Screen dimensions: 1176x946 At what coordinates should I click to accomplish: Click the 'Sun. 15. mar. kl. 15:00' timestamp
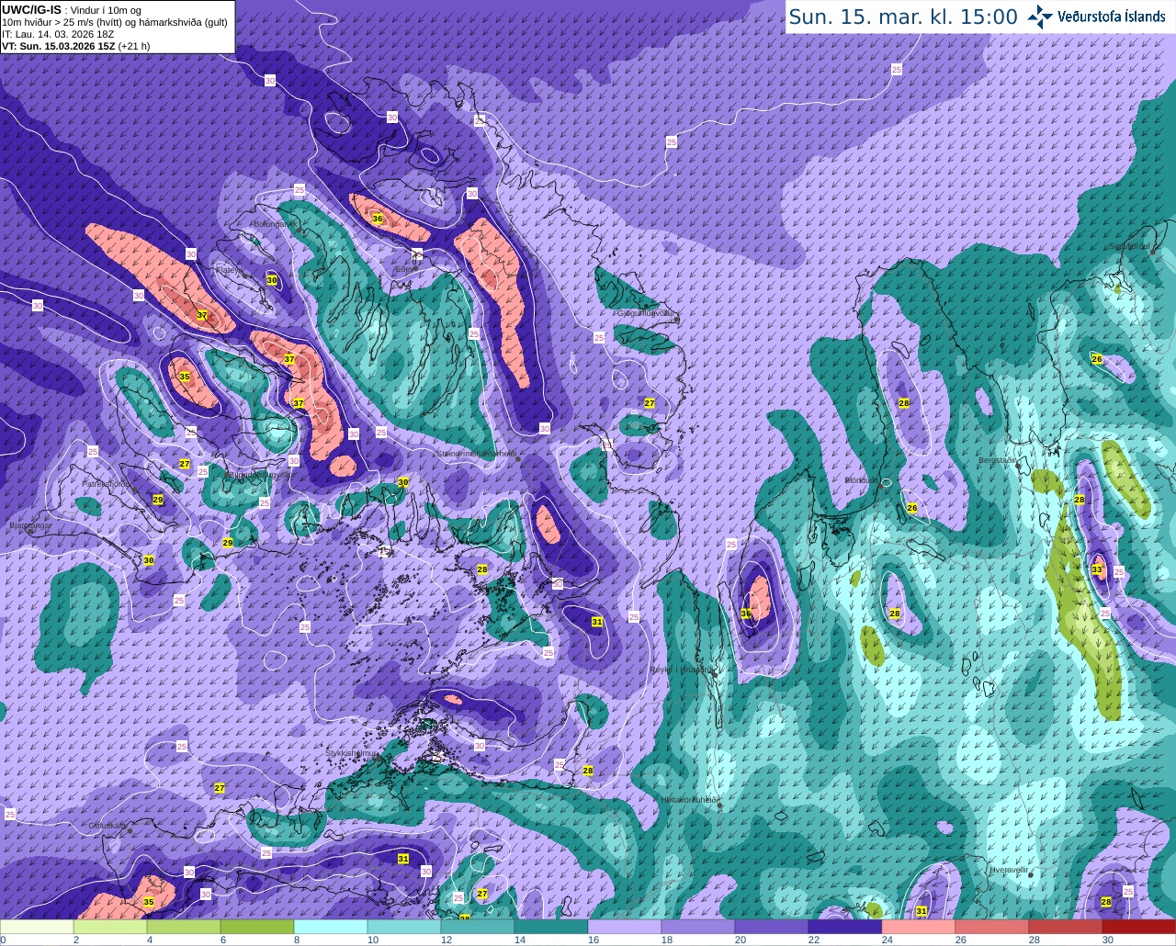tap(903, 17)
